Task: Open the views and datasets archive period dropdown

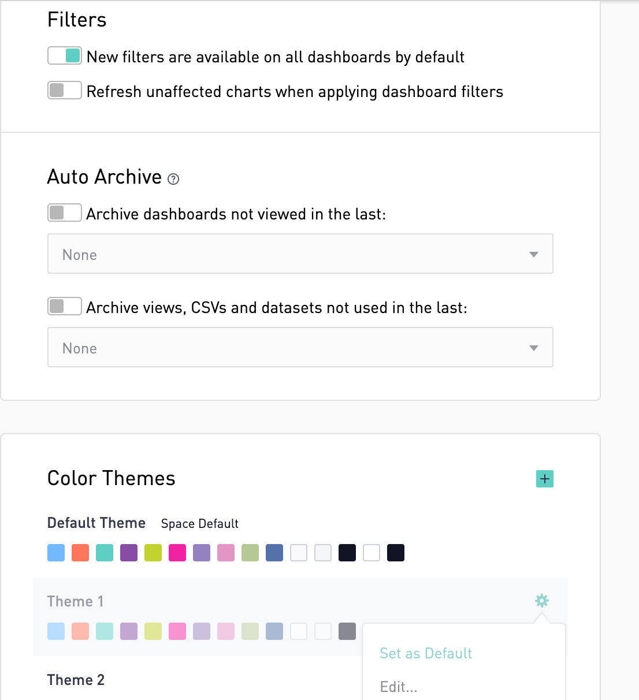Action: click(300, 348)
